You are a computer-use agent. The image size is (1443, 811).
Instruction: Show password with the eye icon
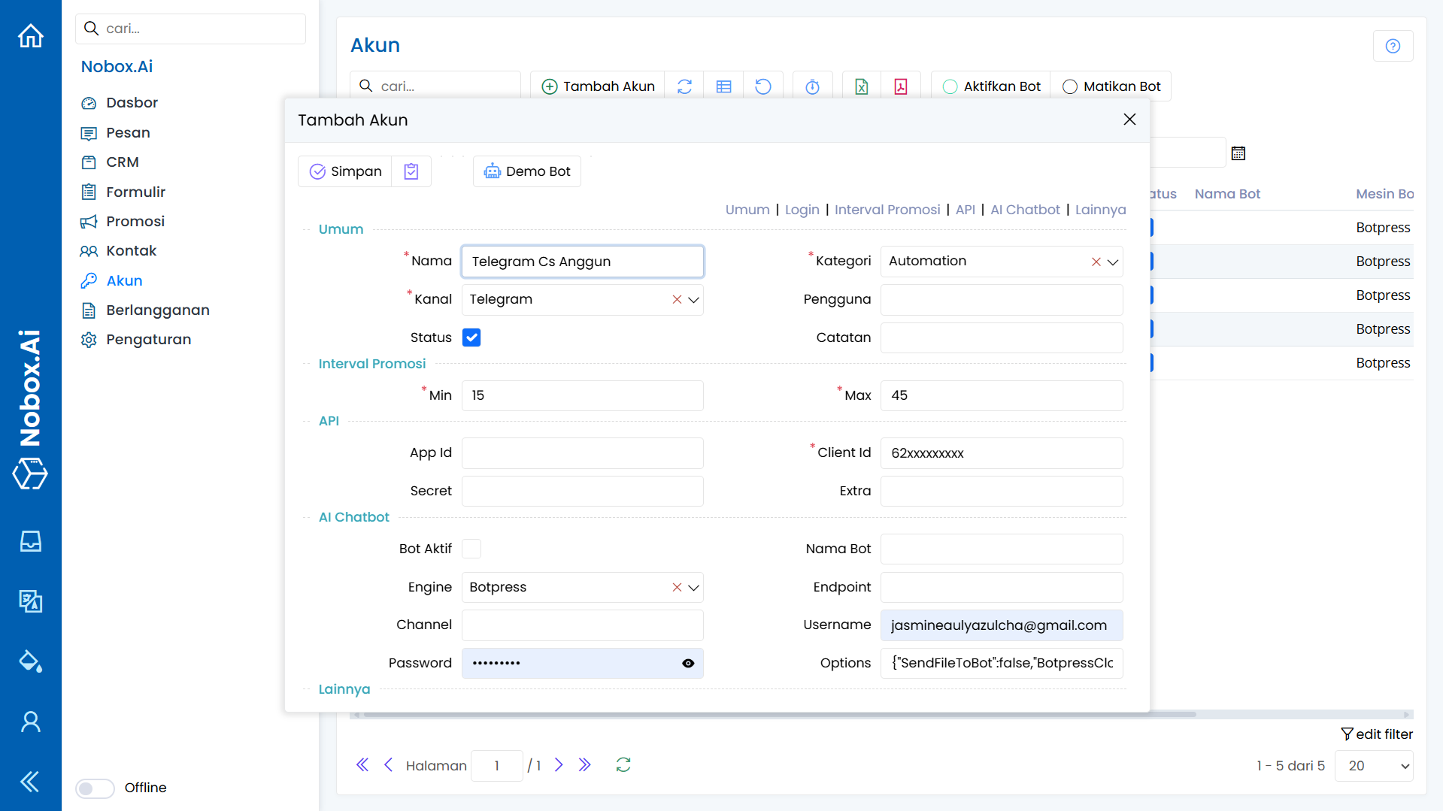688,664
